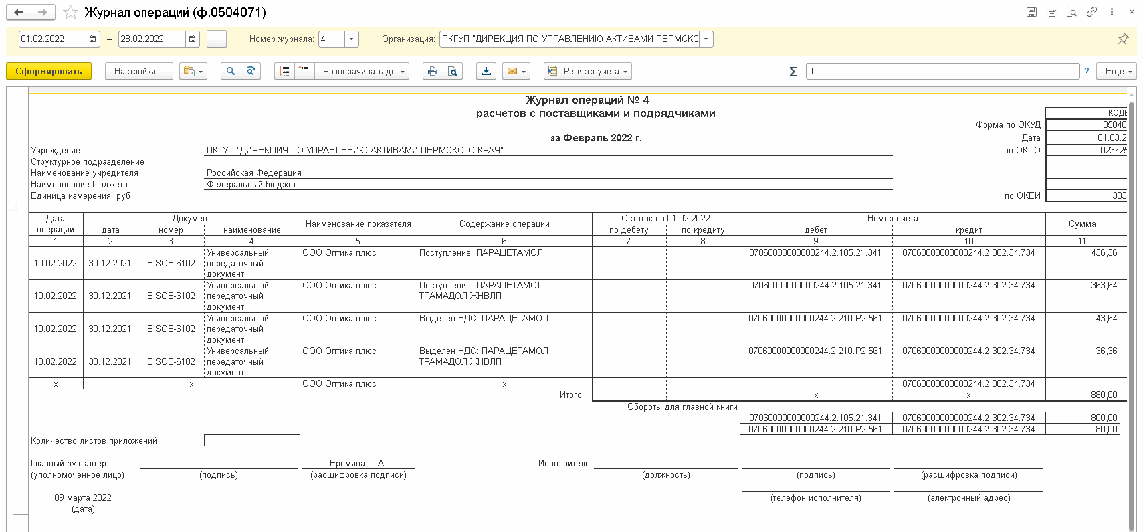Click the report title Журнал операций № 4

click(x=587, y=100)
